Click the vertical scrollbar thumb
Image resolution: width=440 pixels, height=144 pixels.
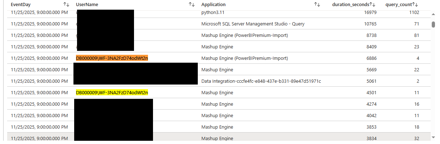434,24
